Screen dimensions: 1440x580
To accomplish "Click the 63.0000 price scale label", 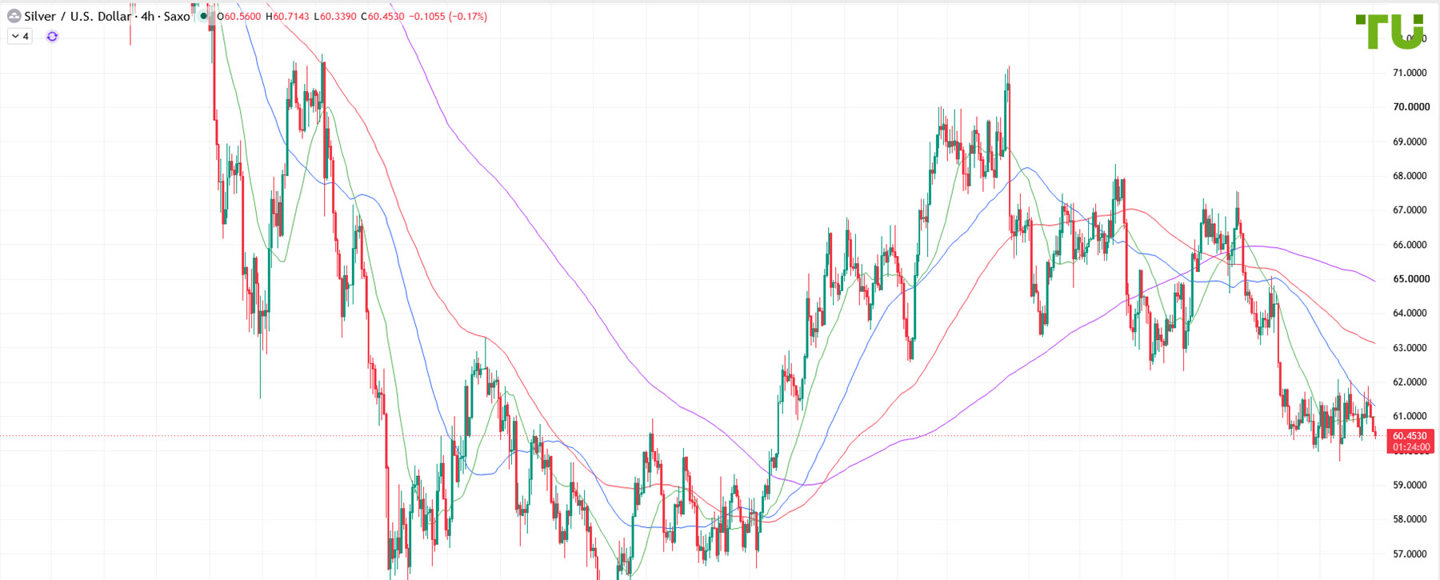I will click(1410, 348).
